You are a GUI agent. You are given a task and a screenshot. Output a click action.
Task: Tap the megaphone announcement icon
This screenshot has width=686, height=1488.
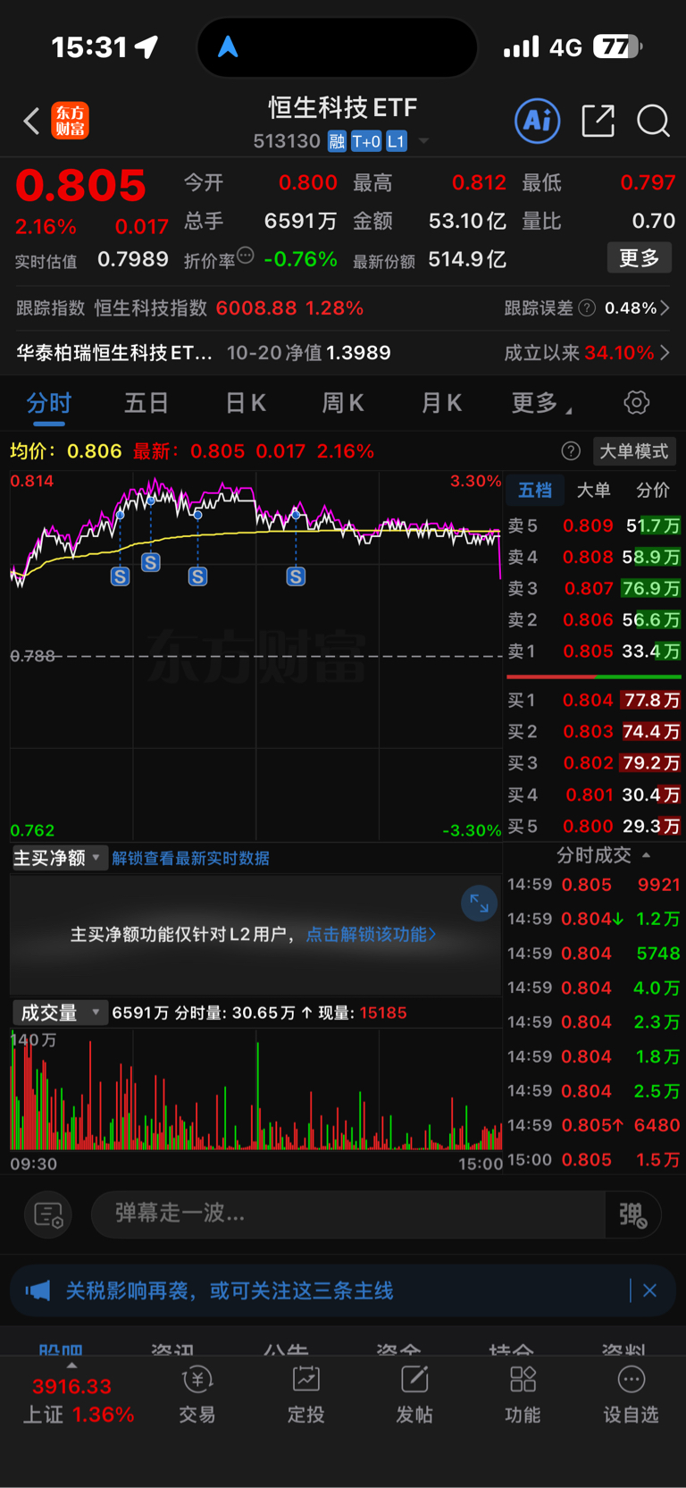pos(38,1290)
